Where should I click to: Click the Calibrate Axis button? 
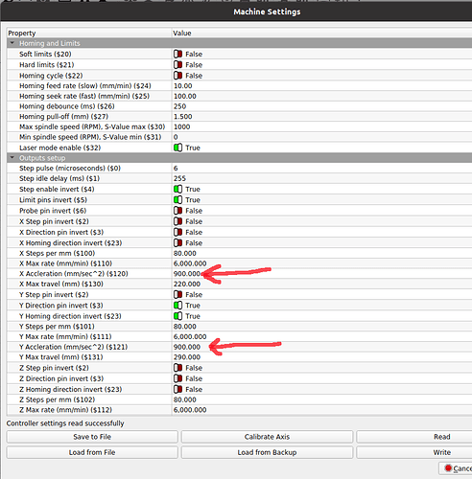(x=267, y=437)
